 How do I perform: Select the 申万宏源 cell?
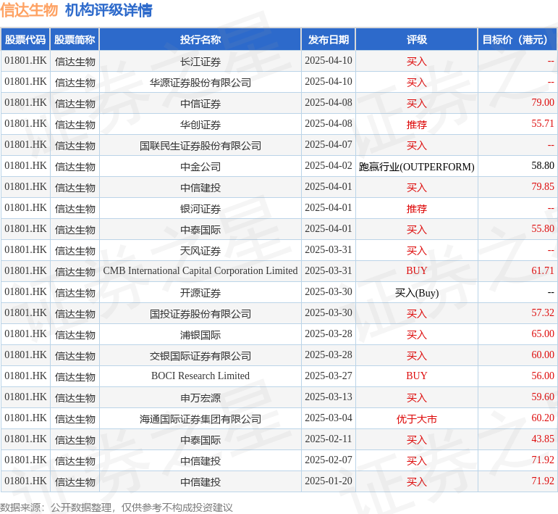coord(200,398)
